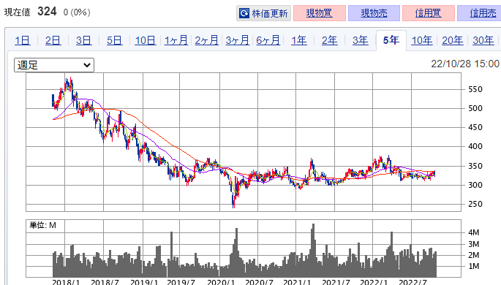The width and height of the screenshot is (501, 285).
Task: Click the 現物買 button
Action: [319, 13]
